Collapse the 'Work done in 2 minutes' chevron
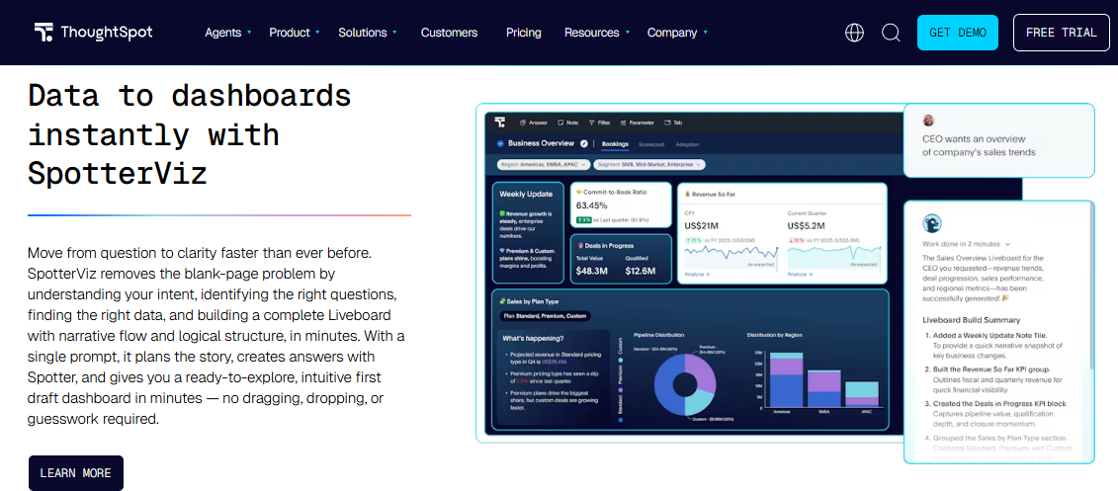 (x=1008, y=243)
